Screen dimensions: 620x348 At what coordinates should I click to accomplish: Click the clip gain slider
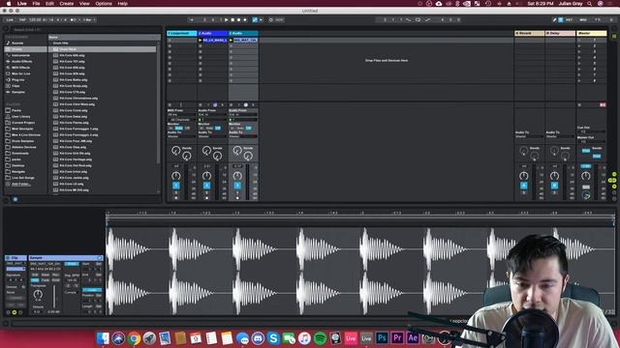pos(54,297)
